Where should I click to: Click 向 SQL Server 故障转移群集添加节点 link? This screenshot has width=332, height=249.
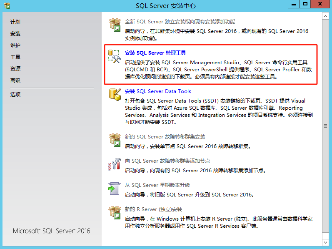click(x=167, y=161)
